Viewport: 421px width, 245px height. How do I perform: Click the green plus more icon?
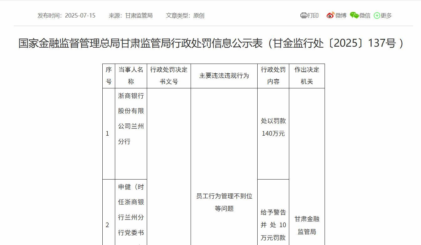[377, 15]
